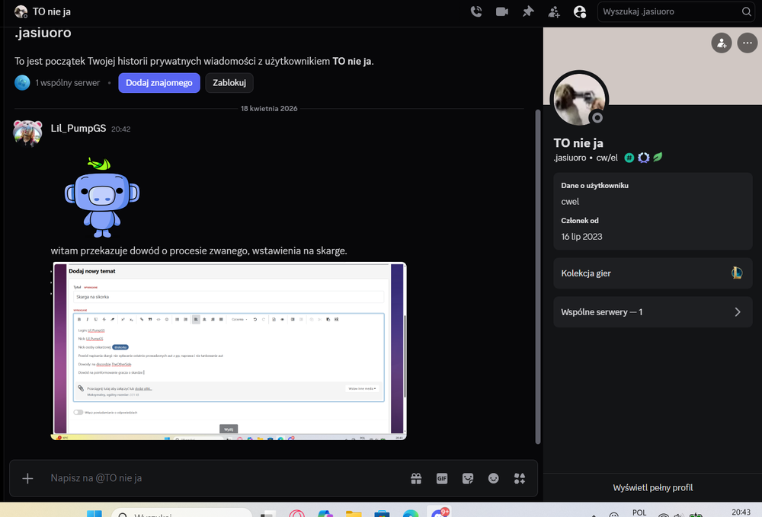The width and height of the screenshot is (762, 517).
Task: Add friends to this DM
Action: tap(554, 11)
